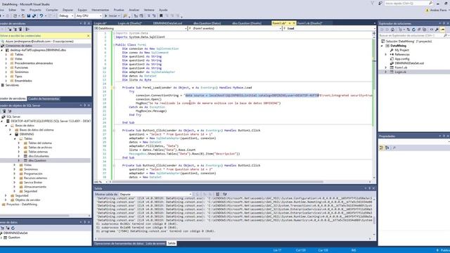Click the Save floppy disk icon
This screenshot has height=253, width=450.
(x=29, y=15)
